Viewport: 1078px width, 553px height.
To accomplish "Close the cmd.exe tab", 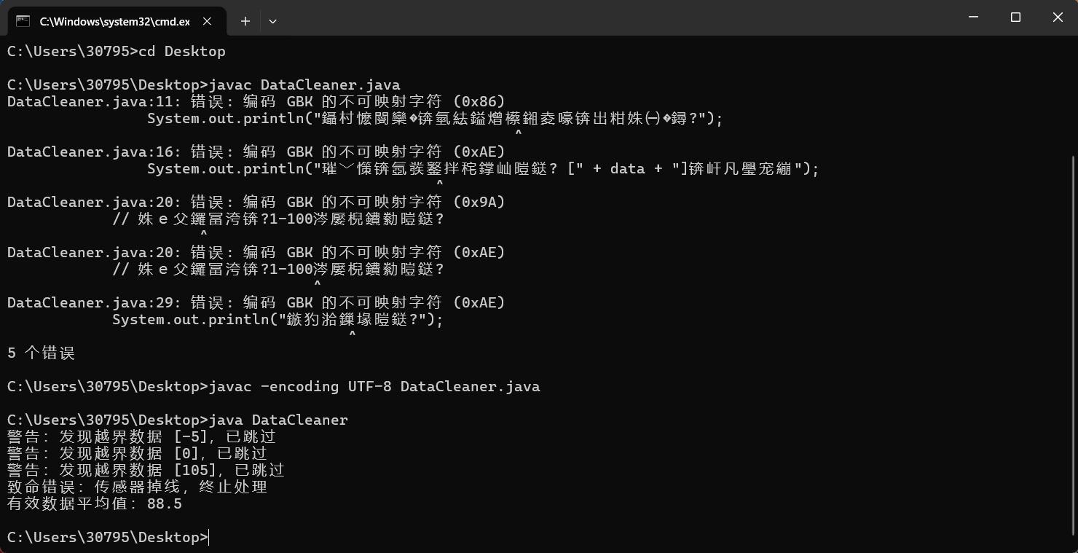I will click(x=207, y=21).
